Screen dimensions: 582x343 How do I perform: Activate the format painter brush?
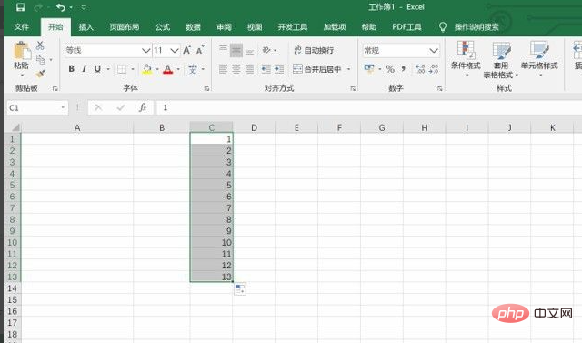(x=40, y=74)
